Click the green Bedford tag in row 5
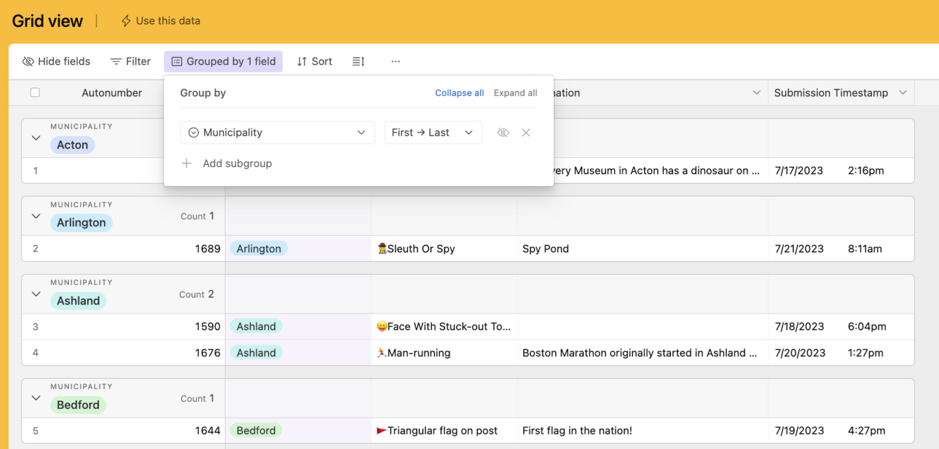Screen dimensions: 939x449 point(256,431)
